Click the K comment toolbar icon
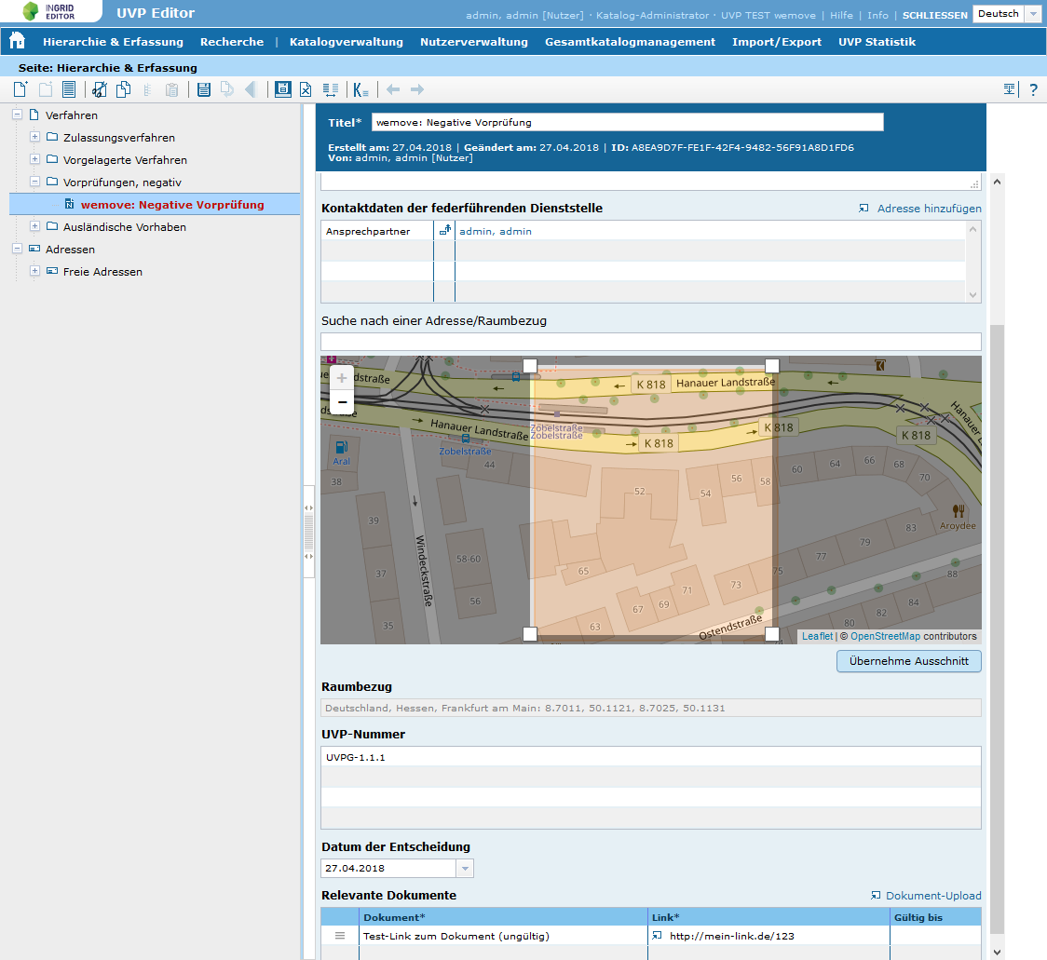Image resolution: width=1047 pixels, height=960 pixels. coord(361,89)
